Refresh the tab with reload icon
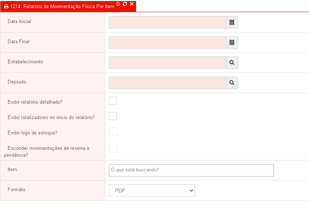The width and height of the screenshot is (309, 211). click(x=125, y=4)
